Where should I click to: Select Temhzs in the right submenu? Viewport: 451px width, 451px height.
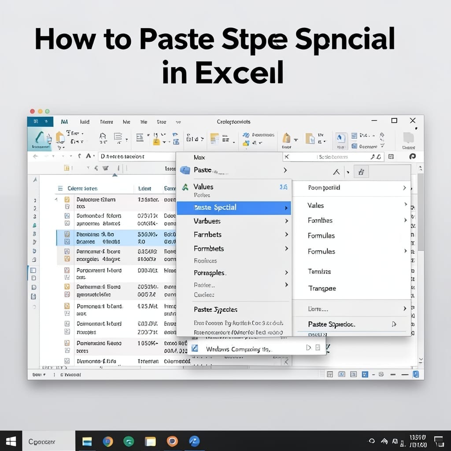[x=319, y=271]
